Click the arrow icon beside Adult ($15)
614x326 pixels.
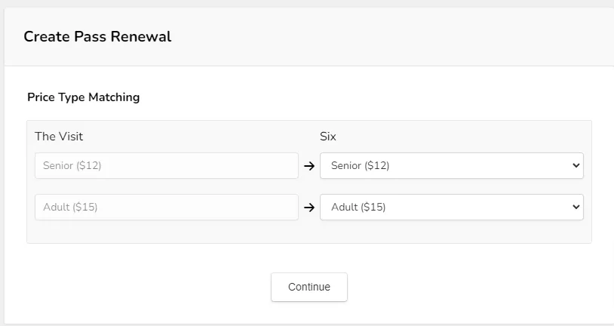[x=309, y=208]
